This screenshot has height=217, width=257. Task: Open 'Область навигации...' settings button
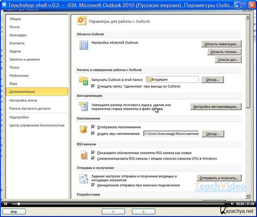pyautogui.click(x=221, y=44)
